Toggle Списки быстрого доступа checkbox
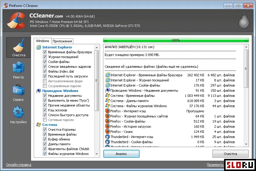This screenshot has width=256, height=171. pos(45,115)
